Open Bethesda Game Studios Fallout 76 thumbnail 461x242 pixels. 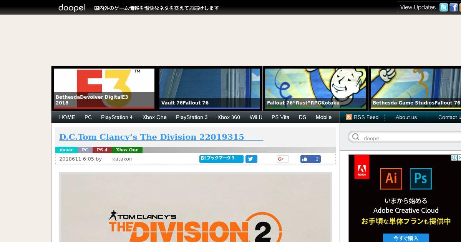tap(416, 89)
